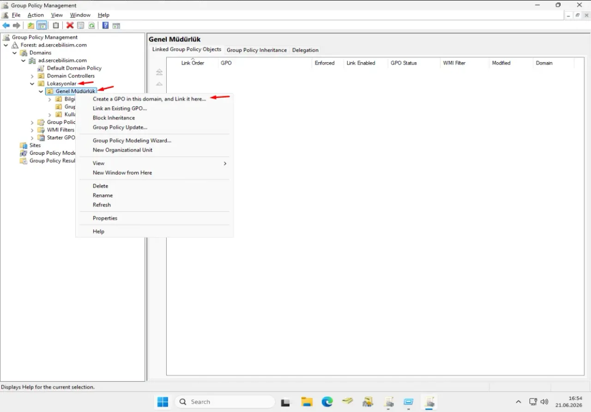Click the red Delete X toolbar icon

pyautogui.click(x=70, y=26)
